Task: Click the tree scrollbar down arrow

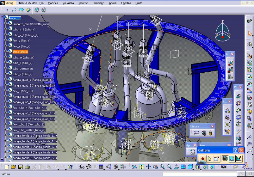Action: (x=2, y=160)
